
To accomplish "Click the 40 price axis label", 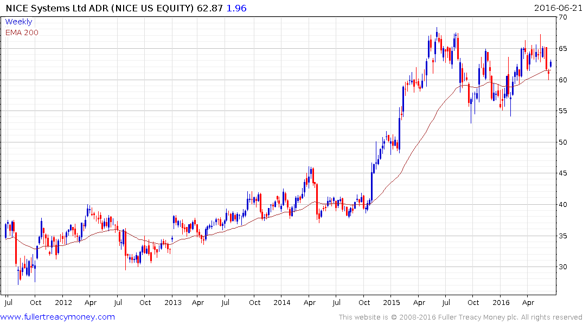I will point(563,205).
